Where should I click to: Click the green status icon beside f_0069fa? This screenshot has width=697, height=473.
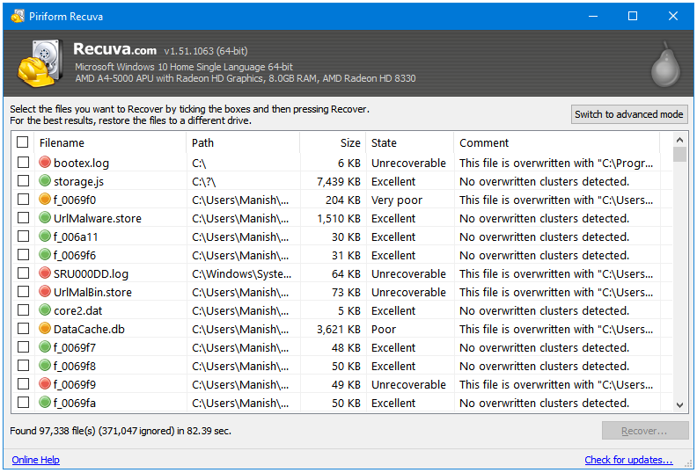(45, 402)
